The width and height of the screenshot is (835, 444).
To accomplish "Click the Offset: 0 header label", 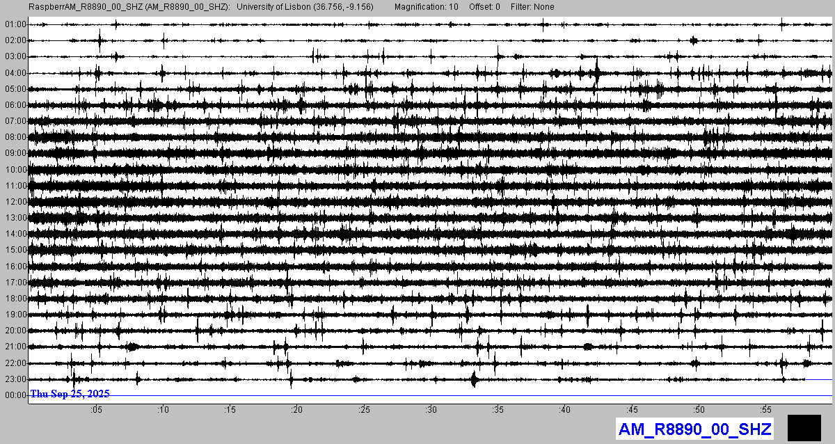I will pyautogui.click(x=484, y=7).
